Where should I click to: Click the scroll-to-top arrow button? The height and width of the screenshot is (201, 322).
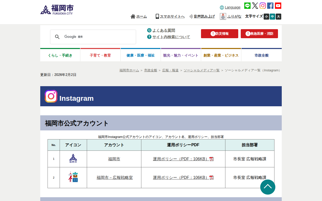pos(268,187)
